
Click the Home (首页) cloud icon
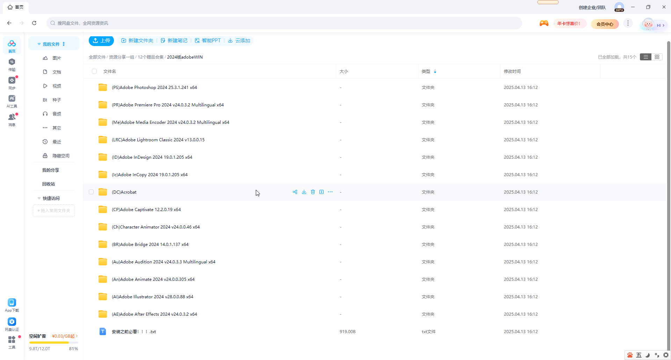12,46
